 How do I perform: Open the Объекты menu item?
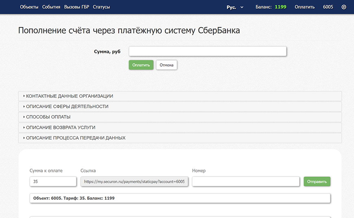(29, 7)
